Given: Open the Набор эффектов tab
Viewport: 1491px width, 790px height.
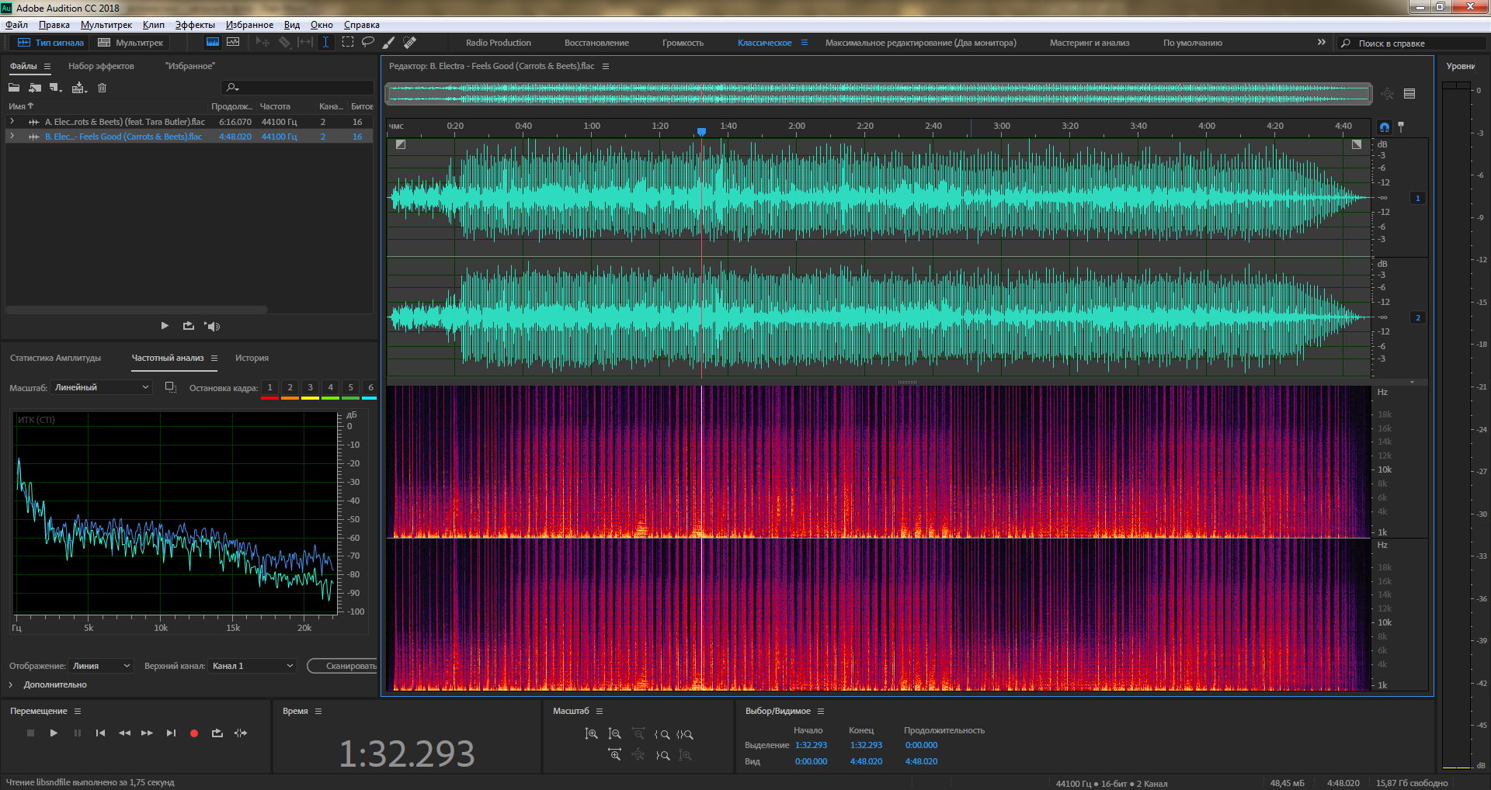Looking at the screenshot, I should (101, 66).
